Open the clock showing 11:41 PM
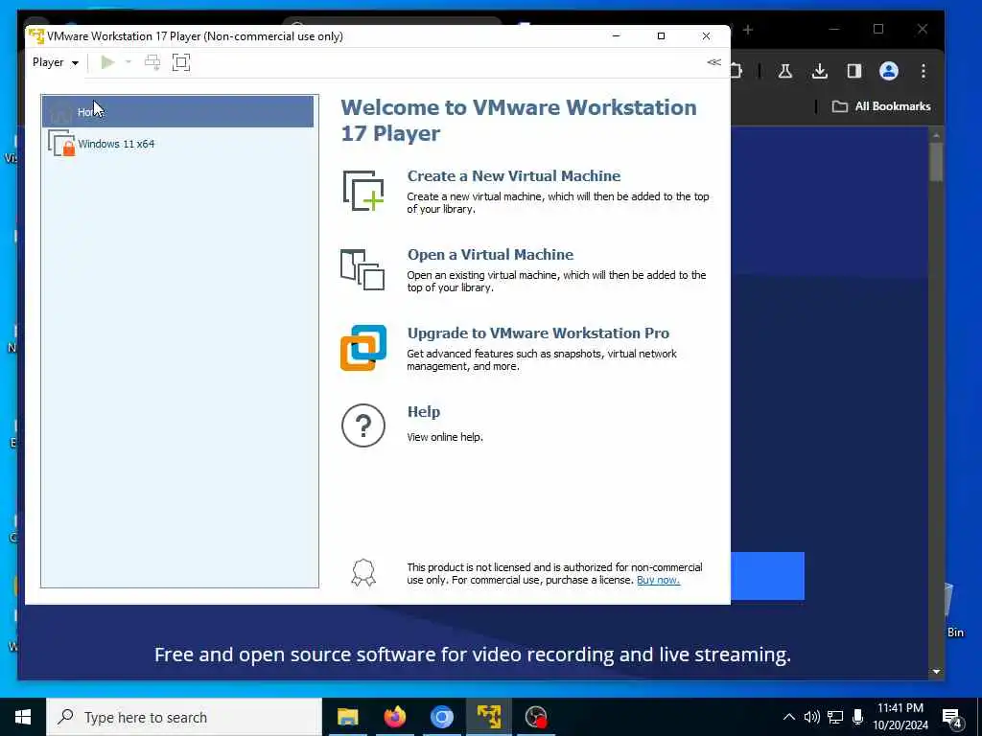982x736 pixels. point(900,717)
